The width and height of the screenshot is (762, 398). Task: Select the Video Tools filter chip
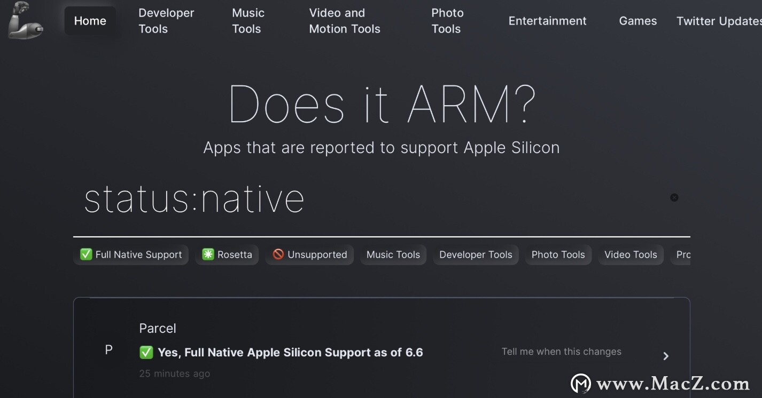click(x=631, y=254)
